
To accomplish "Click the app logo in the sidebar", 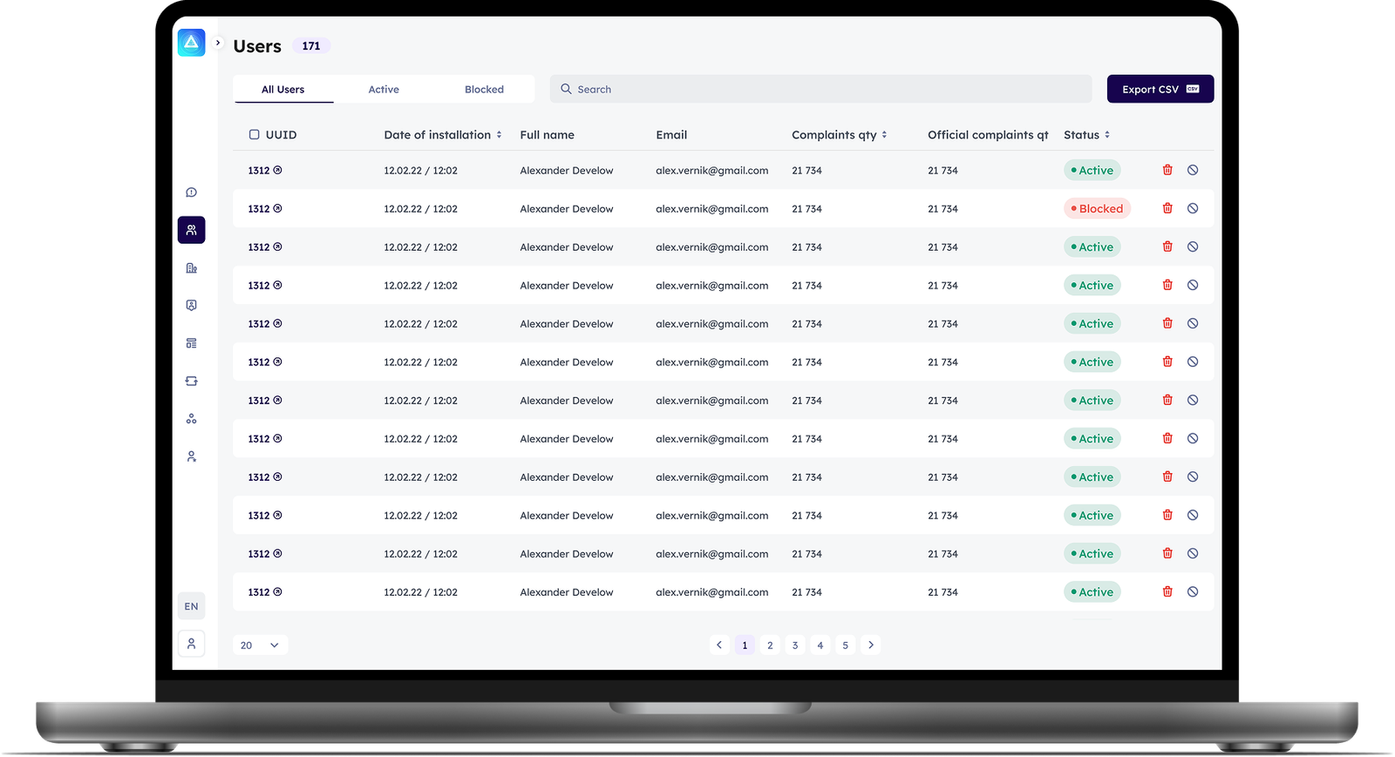I will pos(191,43).
